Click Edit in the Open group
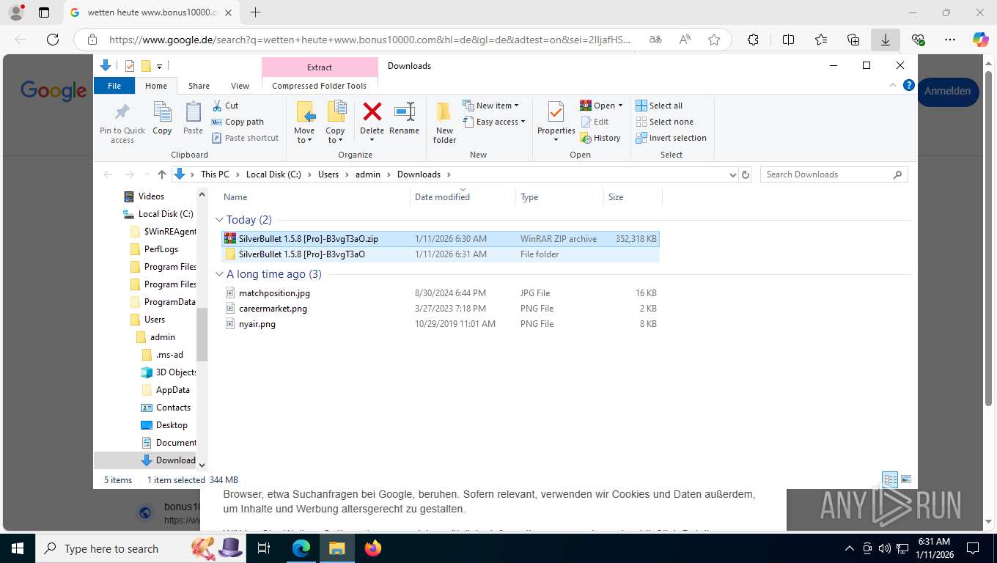 tap(595, 122)
